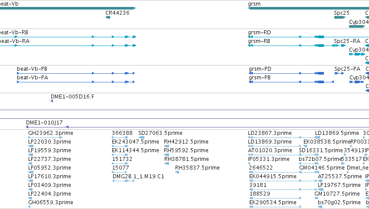Click the grsm-PD protein label
369x209 pixels.
260,69
